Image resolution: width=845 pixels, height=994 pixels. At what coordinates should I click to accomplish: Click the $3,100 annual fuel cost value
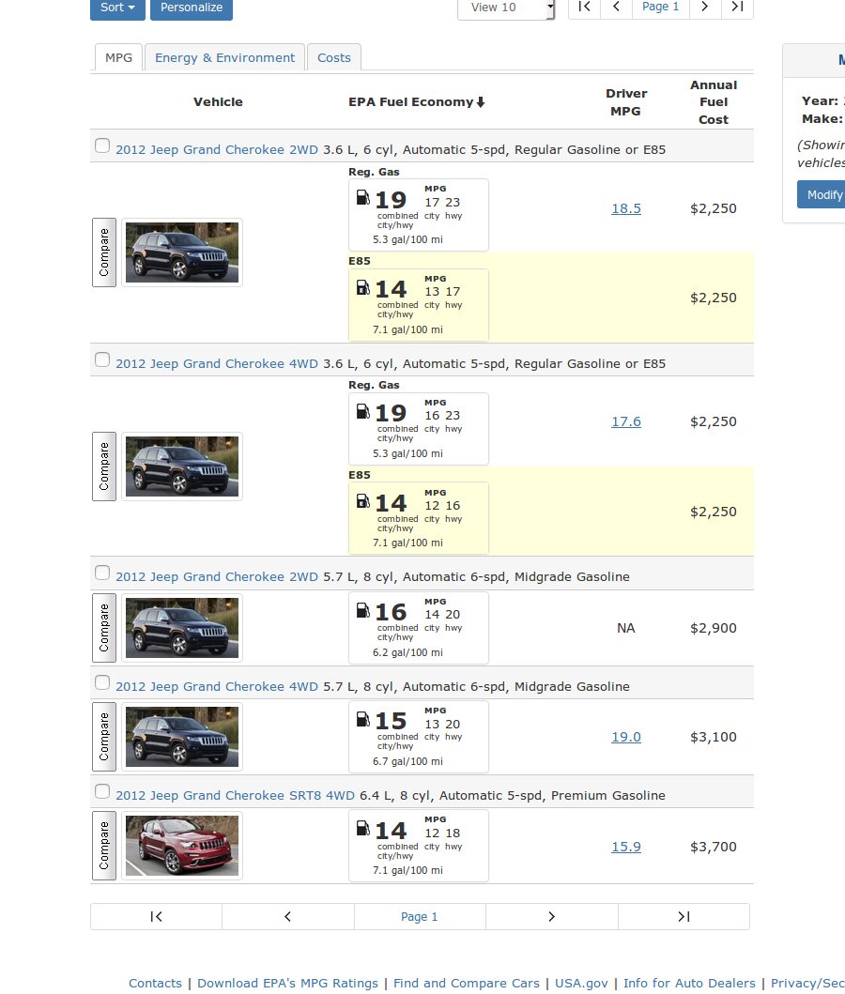[714, 737]
